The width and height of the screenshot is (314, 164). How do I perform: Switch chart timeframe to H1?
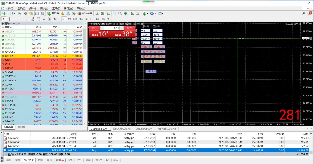point(86,19)
